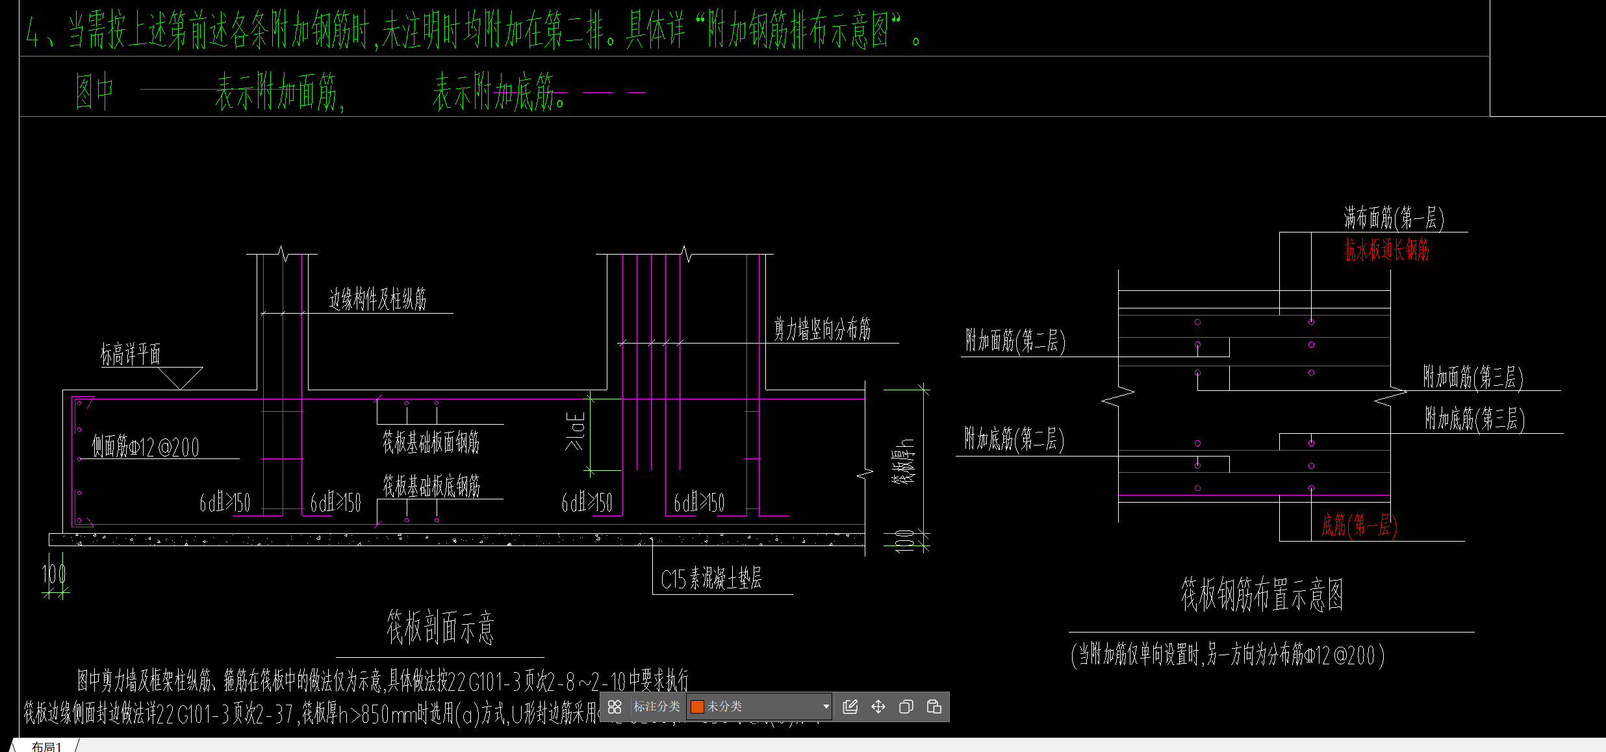Select the move (four-arrow) tool icon

click(x=878, y=707)
